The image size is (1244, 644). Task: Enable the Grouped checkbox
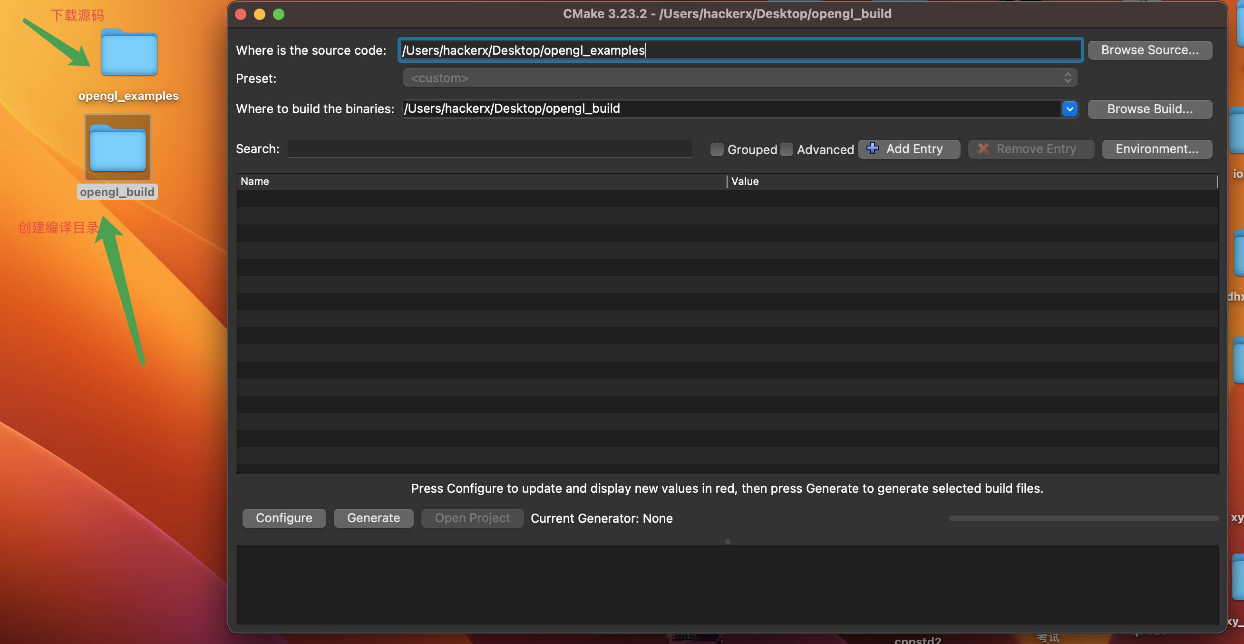[x=717, y=149]
